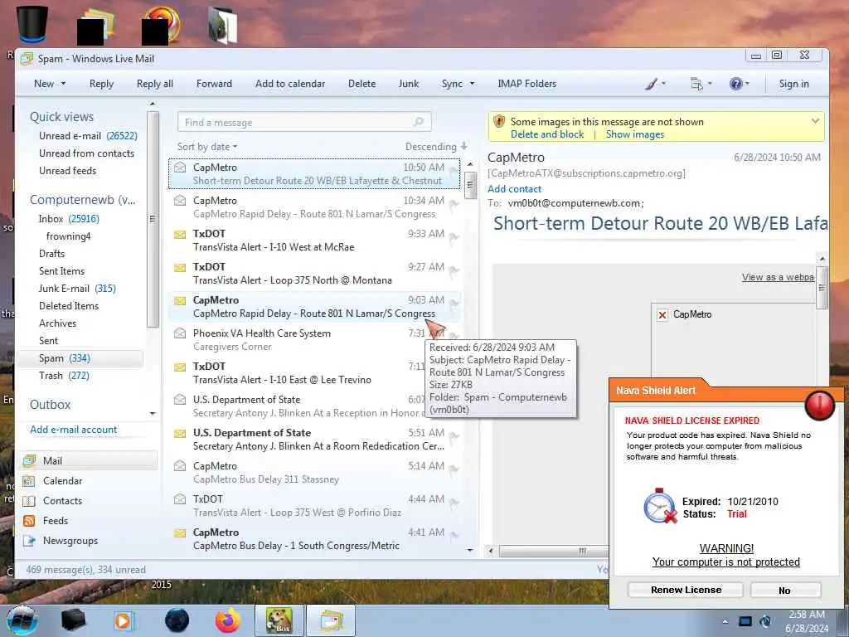Click View as a webpage link
The width and height of the screenshot is (849, 637).
click(x=778, y=277)
